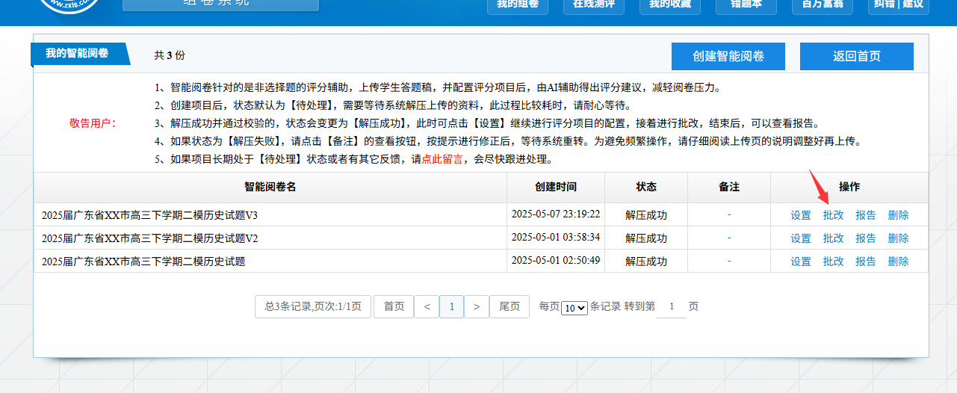957x393 pixels.
Task: Click 删除 for the exam created at 02:50:49
Action: (x=898, y=262)
